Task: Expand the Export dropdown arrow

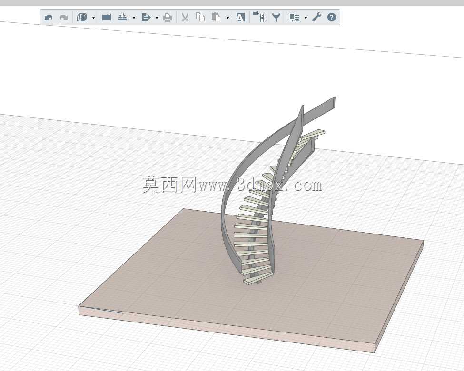Action: pos(157,18)
